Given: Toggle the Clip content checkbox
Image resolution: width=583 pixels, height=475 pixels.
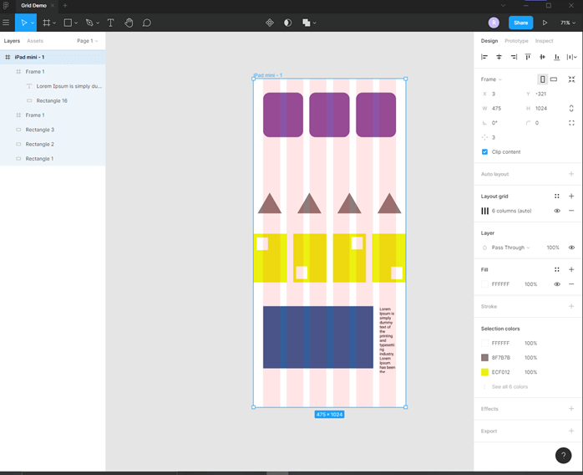Looking at the screenshot, I should click(484, 151).
